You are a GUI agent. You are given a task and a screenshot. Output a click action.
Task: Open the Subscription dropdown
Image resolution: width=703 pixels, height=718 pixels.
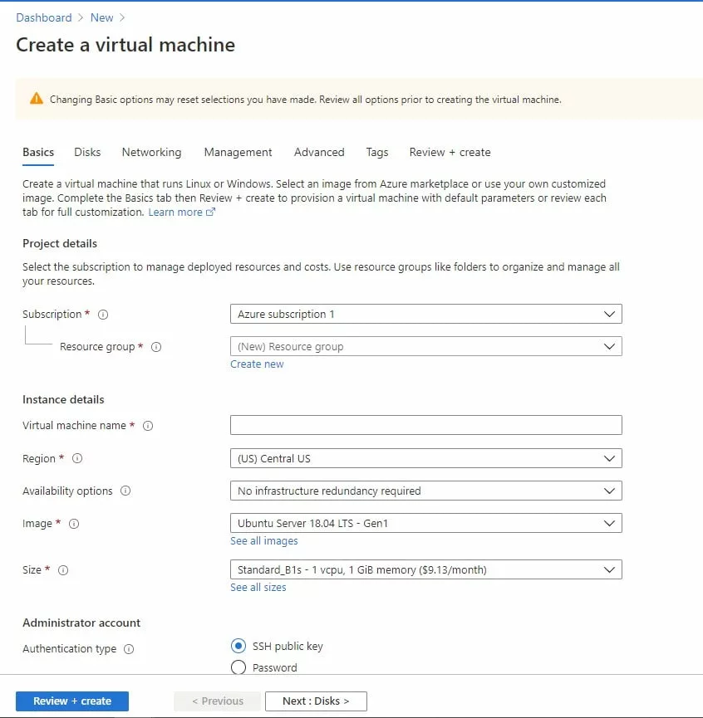tap(425, 315)
